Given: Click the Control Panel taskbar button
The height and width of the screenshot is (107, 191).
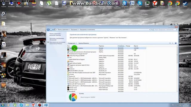Looking at the screenshot, I should (46, 105).
